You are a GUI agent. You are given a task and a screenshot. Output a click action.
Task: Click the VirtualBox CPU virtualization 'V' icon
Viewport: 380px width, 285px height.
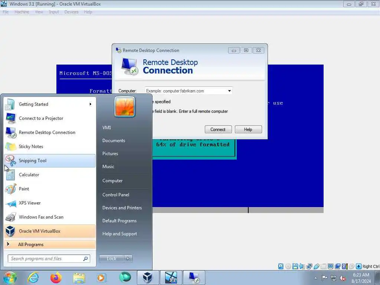(x=345, y=266)
